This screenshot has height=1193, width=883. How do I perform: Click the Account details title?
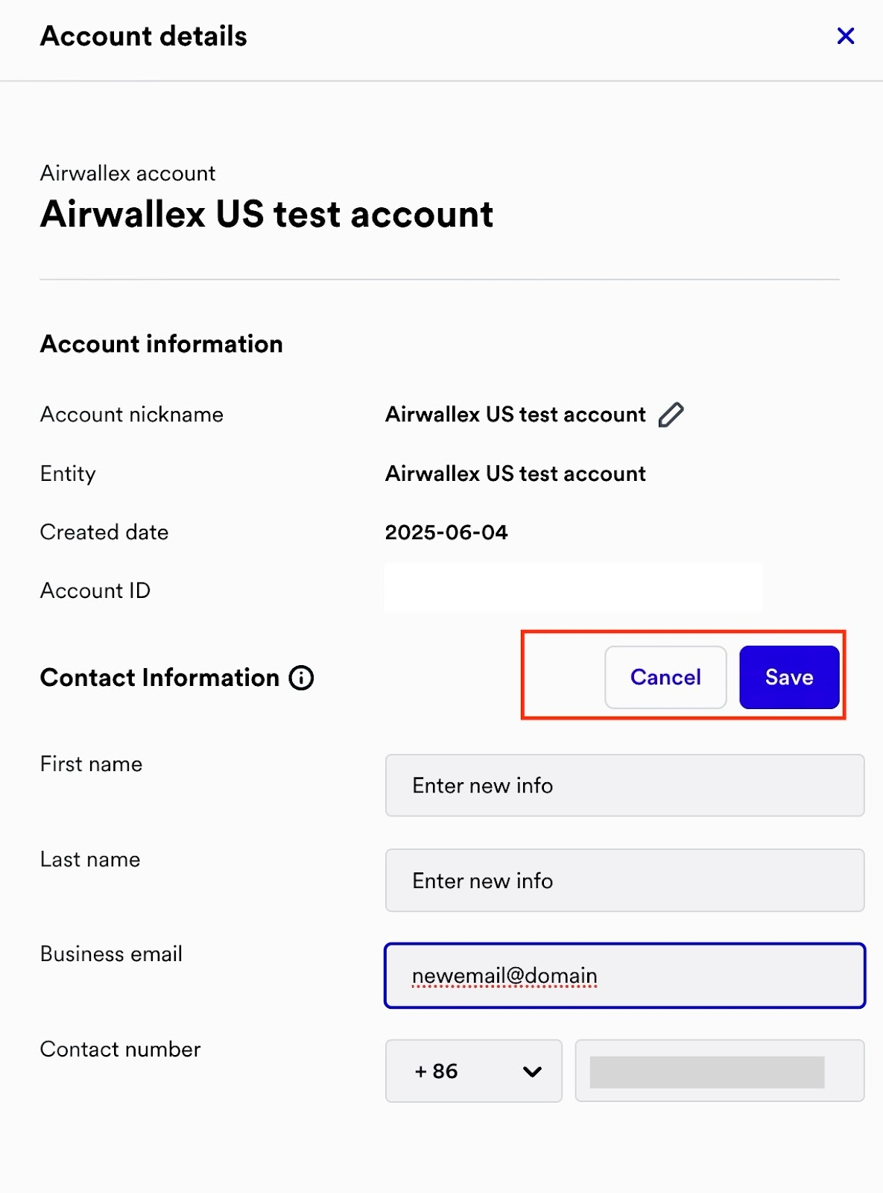click(143, 36)
